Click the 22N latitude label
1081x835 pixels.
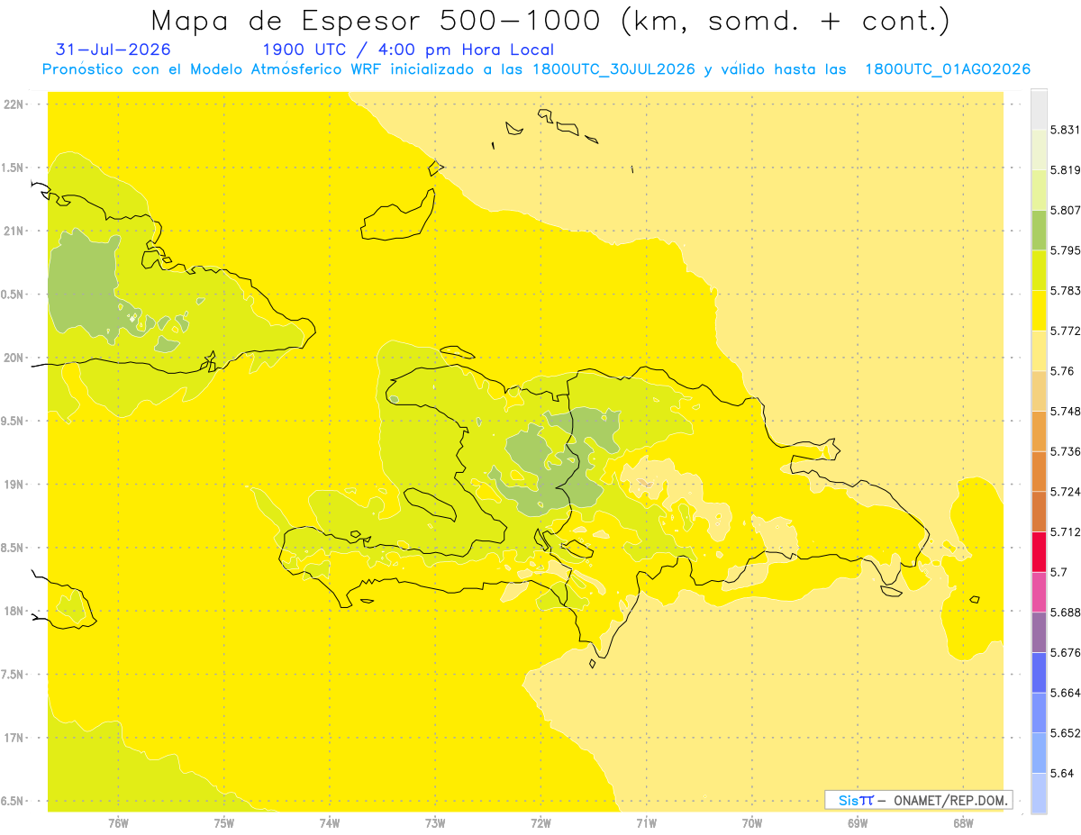[13, 104]
